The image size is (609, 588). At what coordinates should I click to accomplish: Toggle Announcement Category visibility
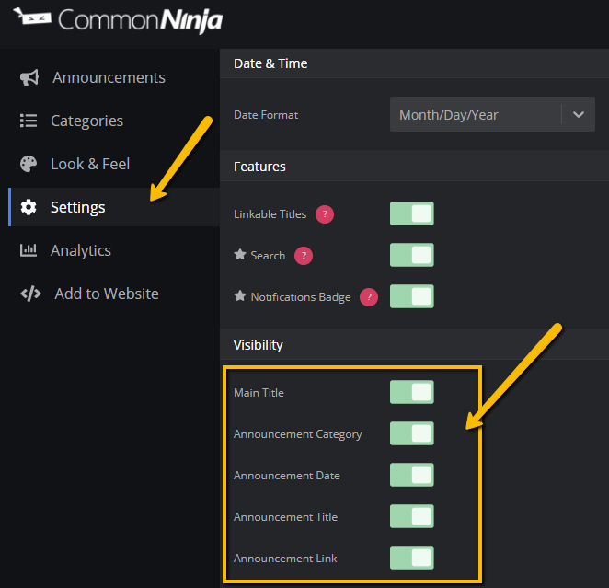(412, 433)
